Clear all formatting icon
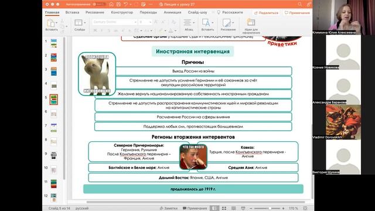This screenshot has width=375, height=211. [x=173, y=22]
